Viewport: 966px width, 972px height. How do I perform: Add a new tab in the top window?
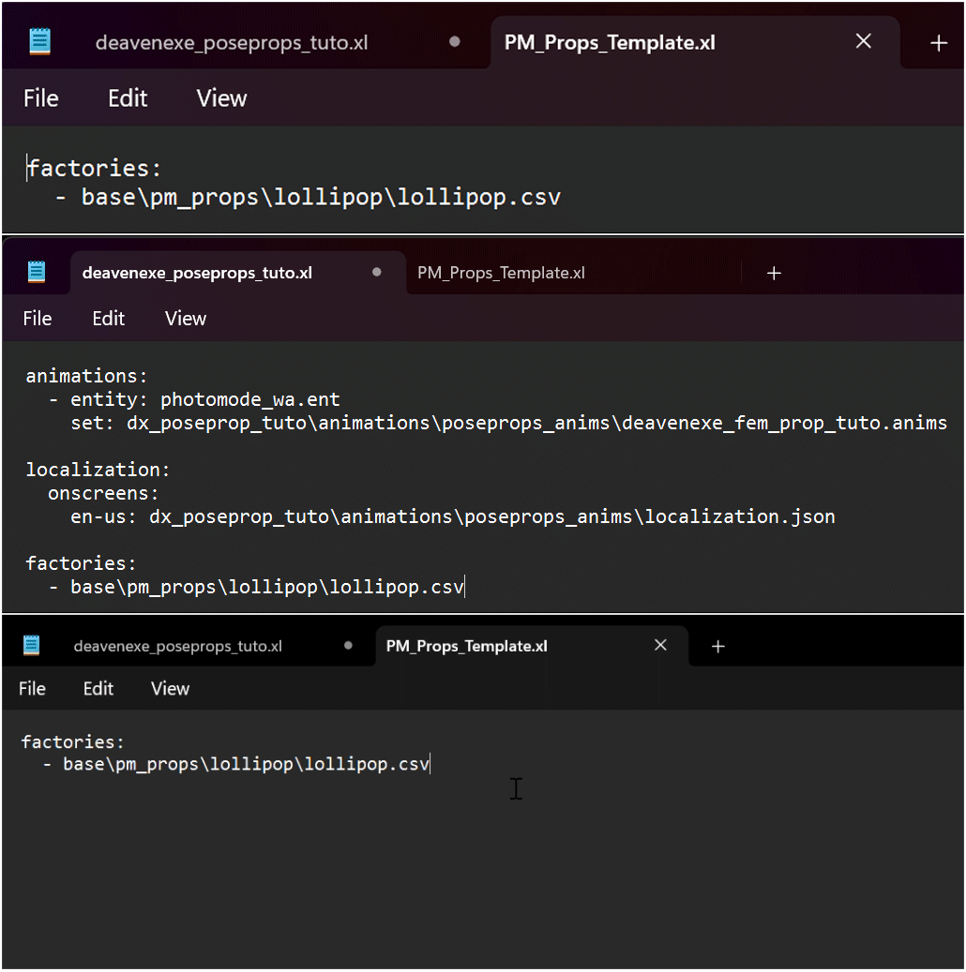[x=938, y=43]
